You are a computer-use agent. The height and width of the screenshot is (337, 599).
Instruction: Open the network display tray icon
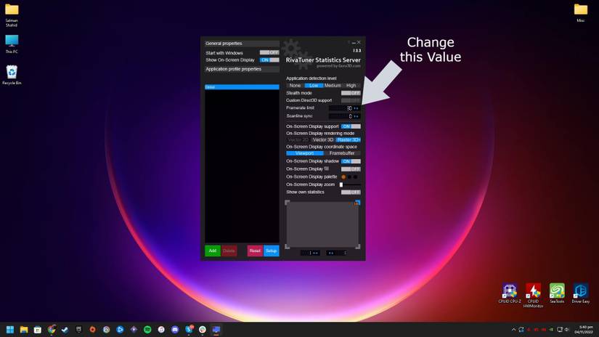560,329
